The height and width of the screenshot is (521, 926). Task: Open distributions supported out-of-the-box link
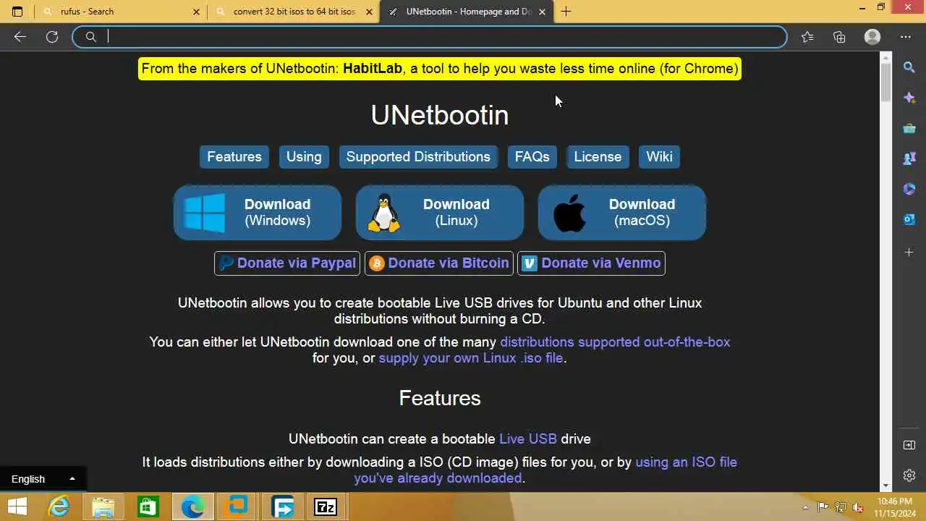point(615,342)
